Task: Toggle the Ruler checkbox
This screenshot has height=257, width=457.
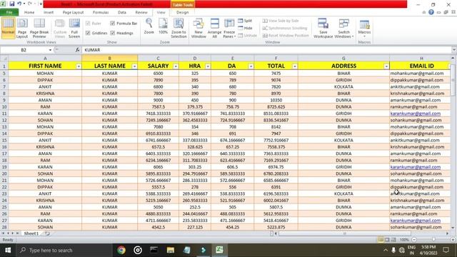Action: click(x=88, y=24)
